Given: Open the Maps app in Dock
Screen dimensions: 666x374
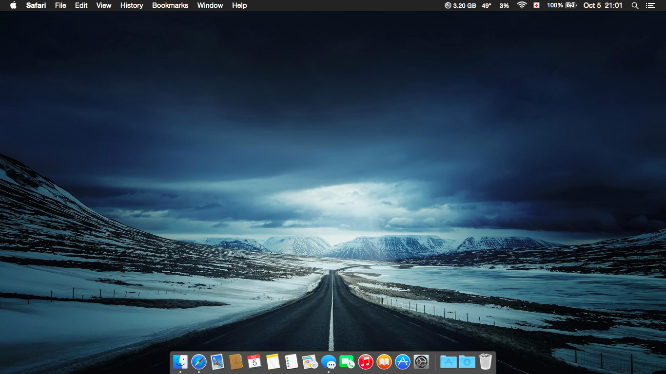Looking at the screenshot, I should [310, 361].
